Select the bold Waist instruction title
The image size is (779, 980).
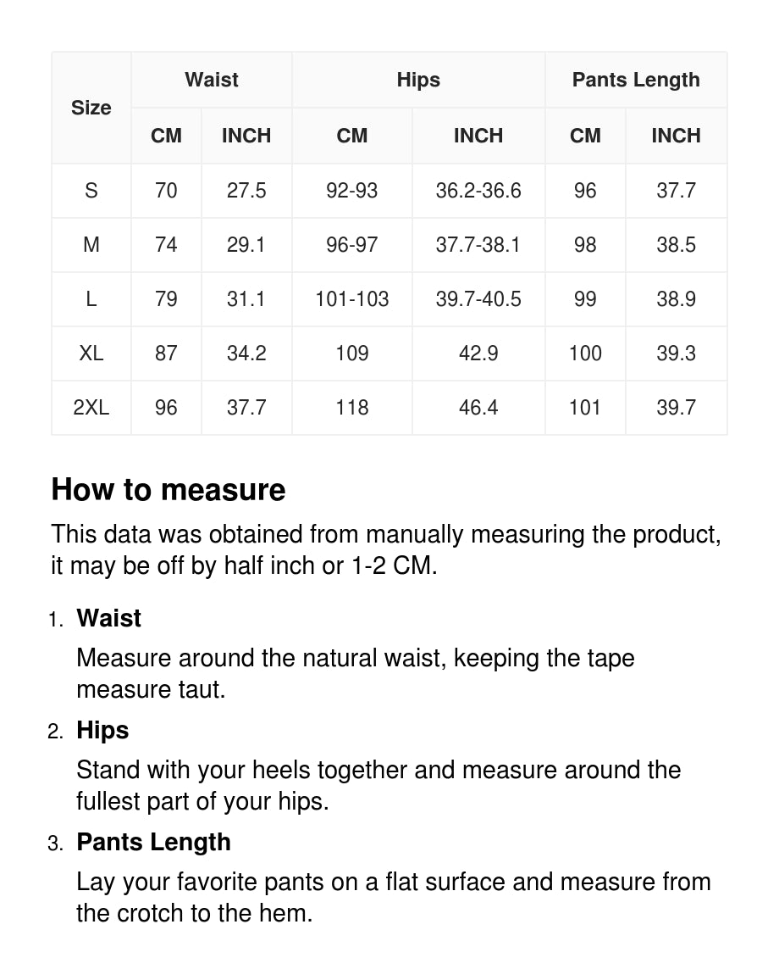click(109, 618)
